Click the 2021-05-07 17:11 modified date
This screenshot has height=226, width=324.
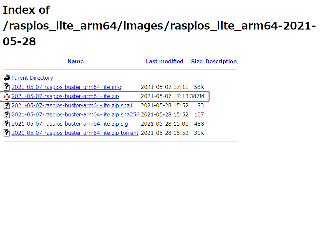[x=165, y=87]
